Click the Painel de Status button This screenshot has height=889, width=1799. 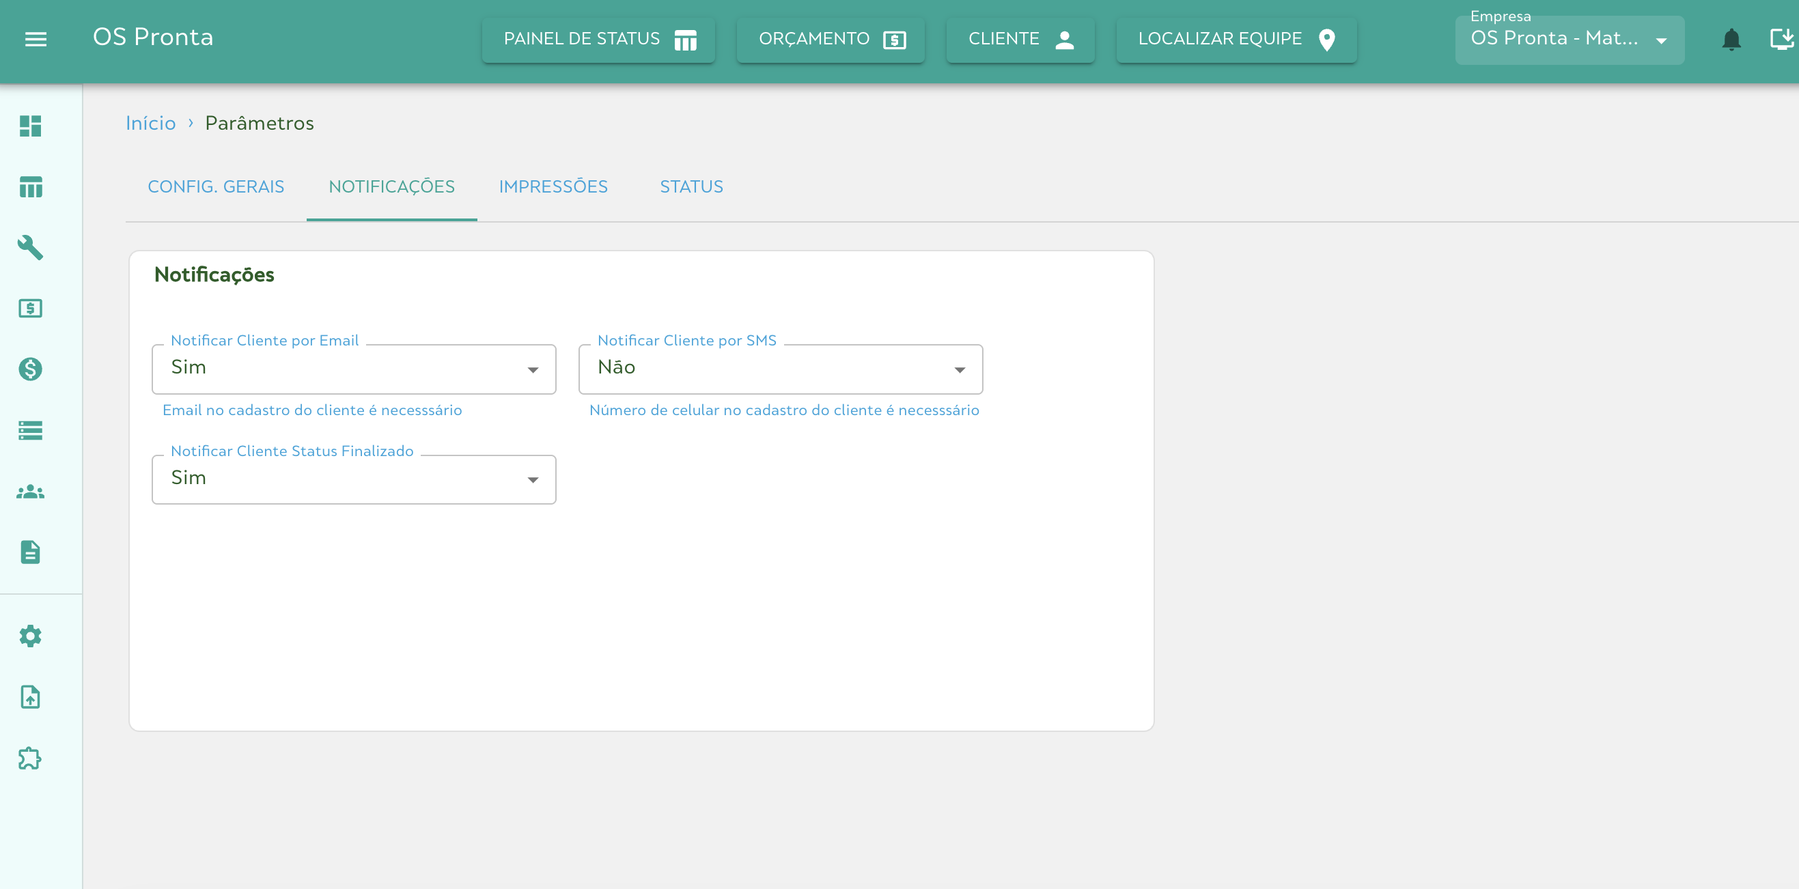598,40
